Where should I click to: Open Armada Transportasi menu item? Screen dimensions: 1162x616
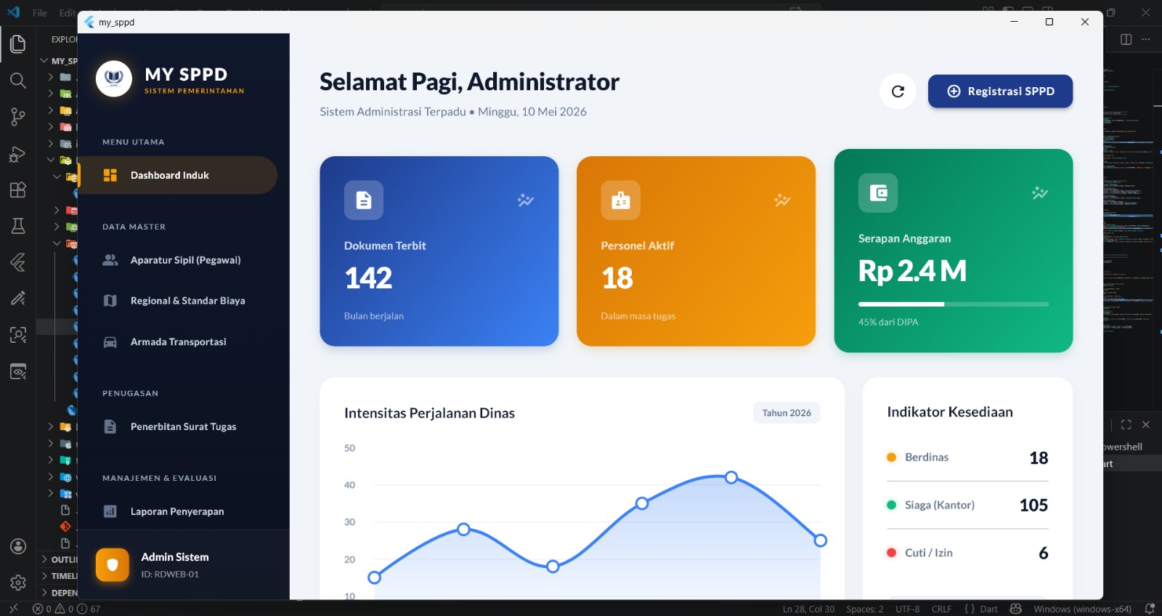pyautogui.click(x=177, y=342)
